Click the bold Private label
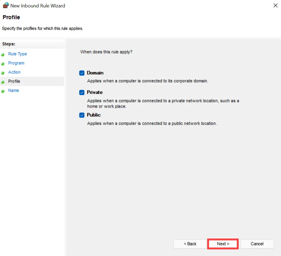The width and height of the screenshot is (281, 256). (95, 92)
